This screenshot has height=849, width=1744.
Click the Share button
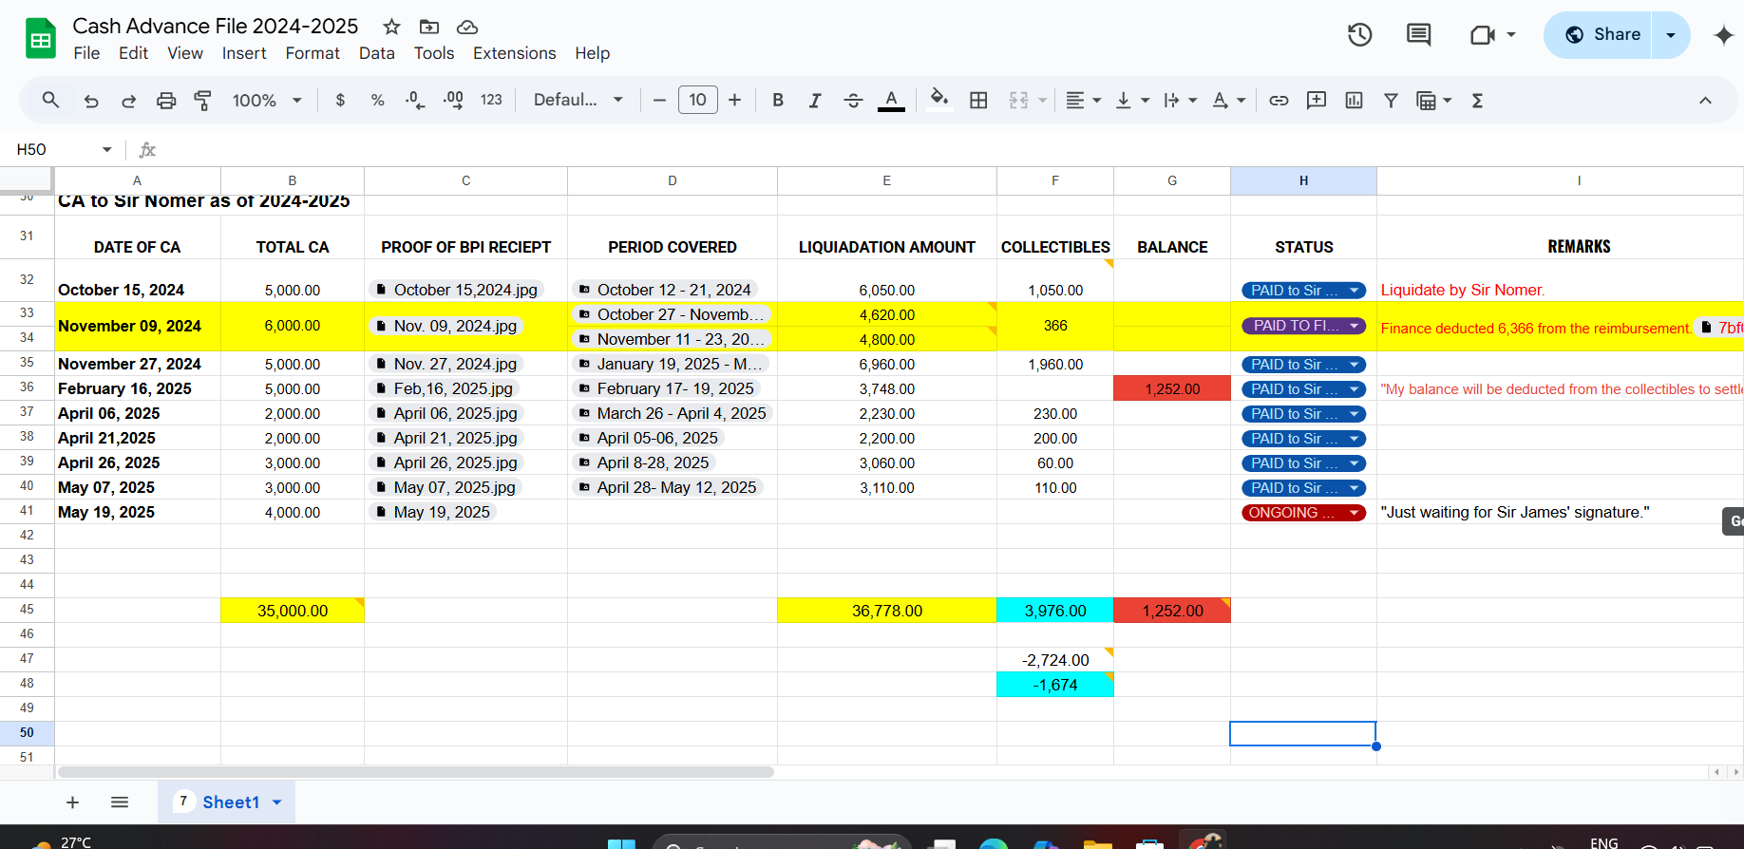tap(1599, 35)
